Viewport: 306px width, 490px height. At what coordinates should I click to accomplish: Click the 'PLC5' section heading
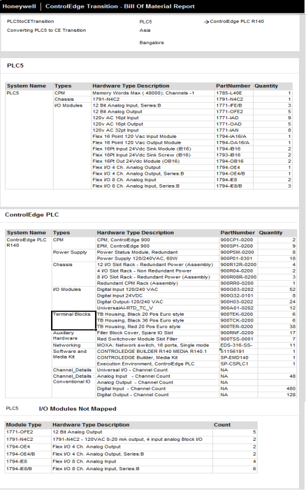tap(15, 65)
